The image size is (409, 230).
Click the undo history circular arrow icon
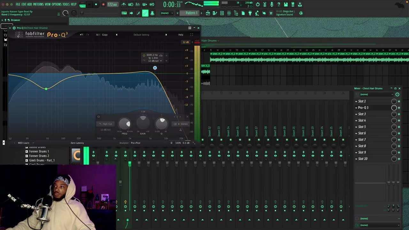pos(258,4)
